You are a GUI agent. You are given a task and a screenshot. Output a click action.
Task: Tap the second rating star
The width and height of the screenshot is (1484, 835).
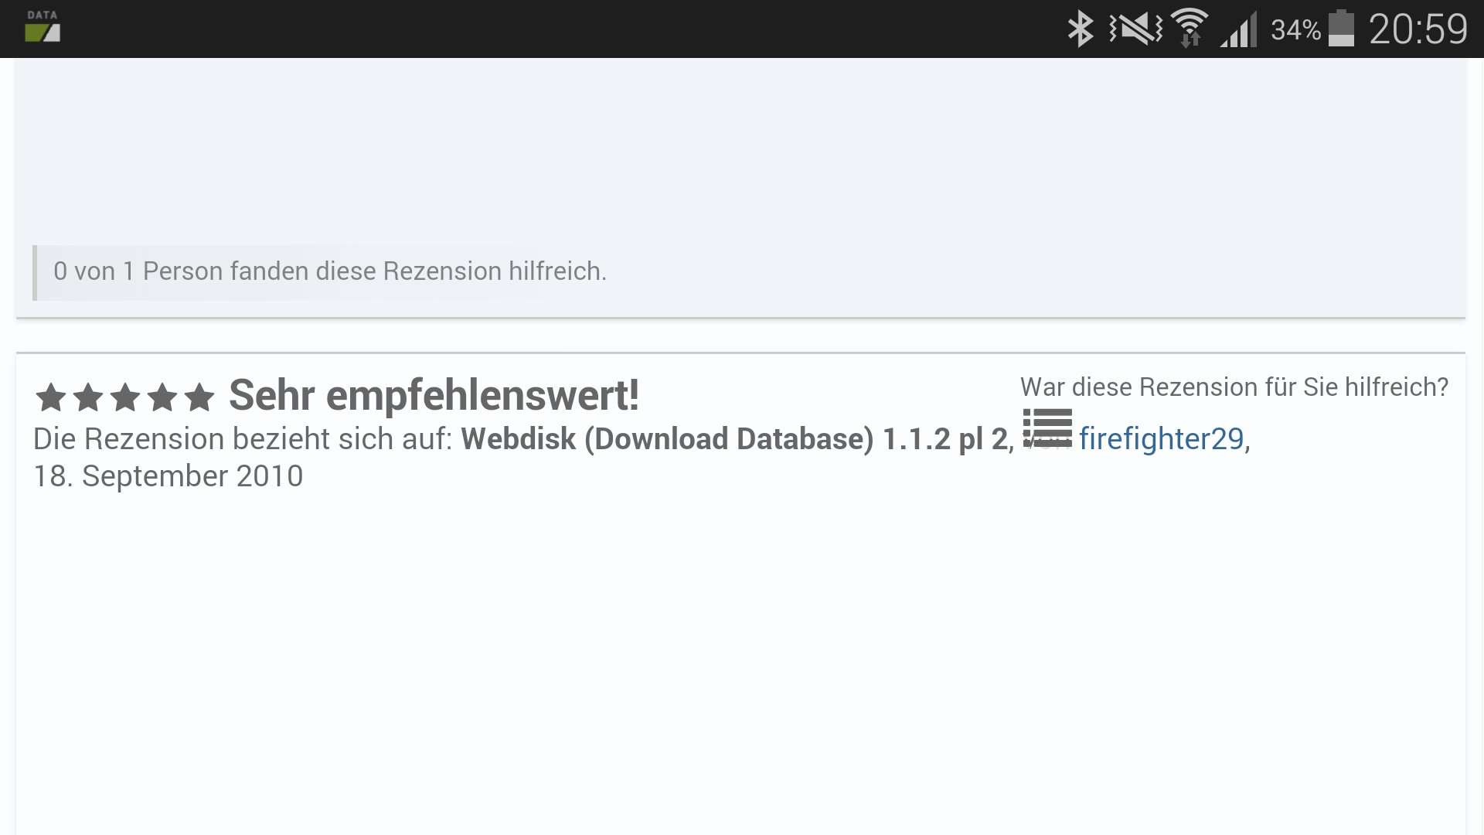point(88,397)
